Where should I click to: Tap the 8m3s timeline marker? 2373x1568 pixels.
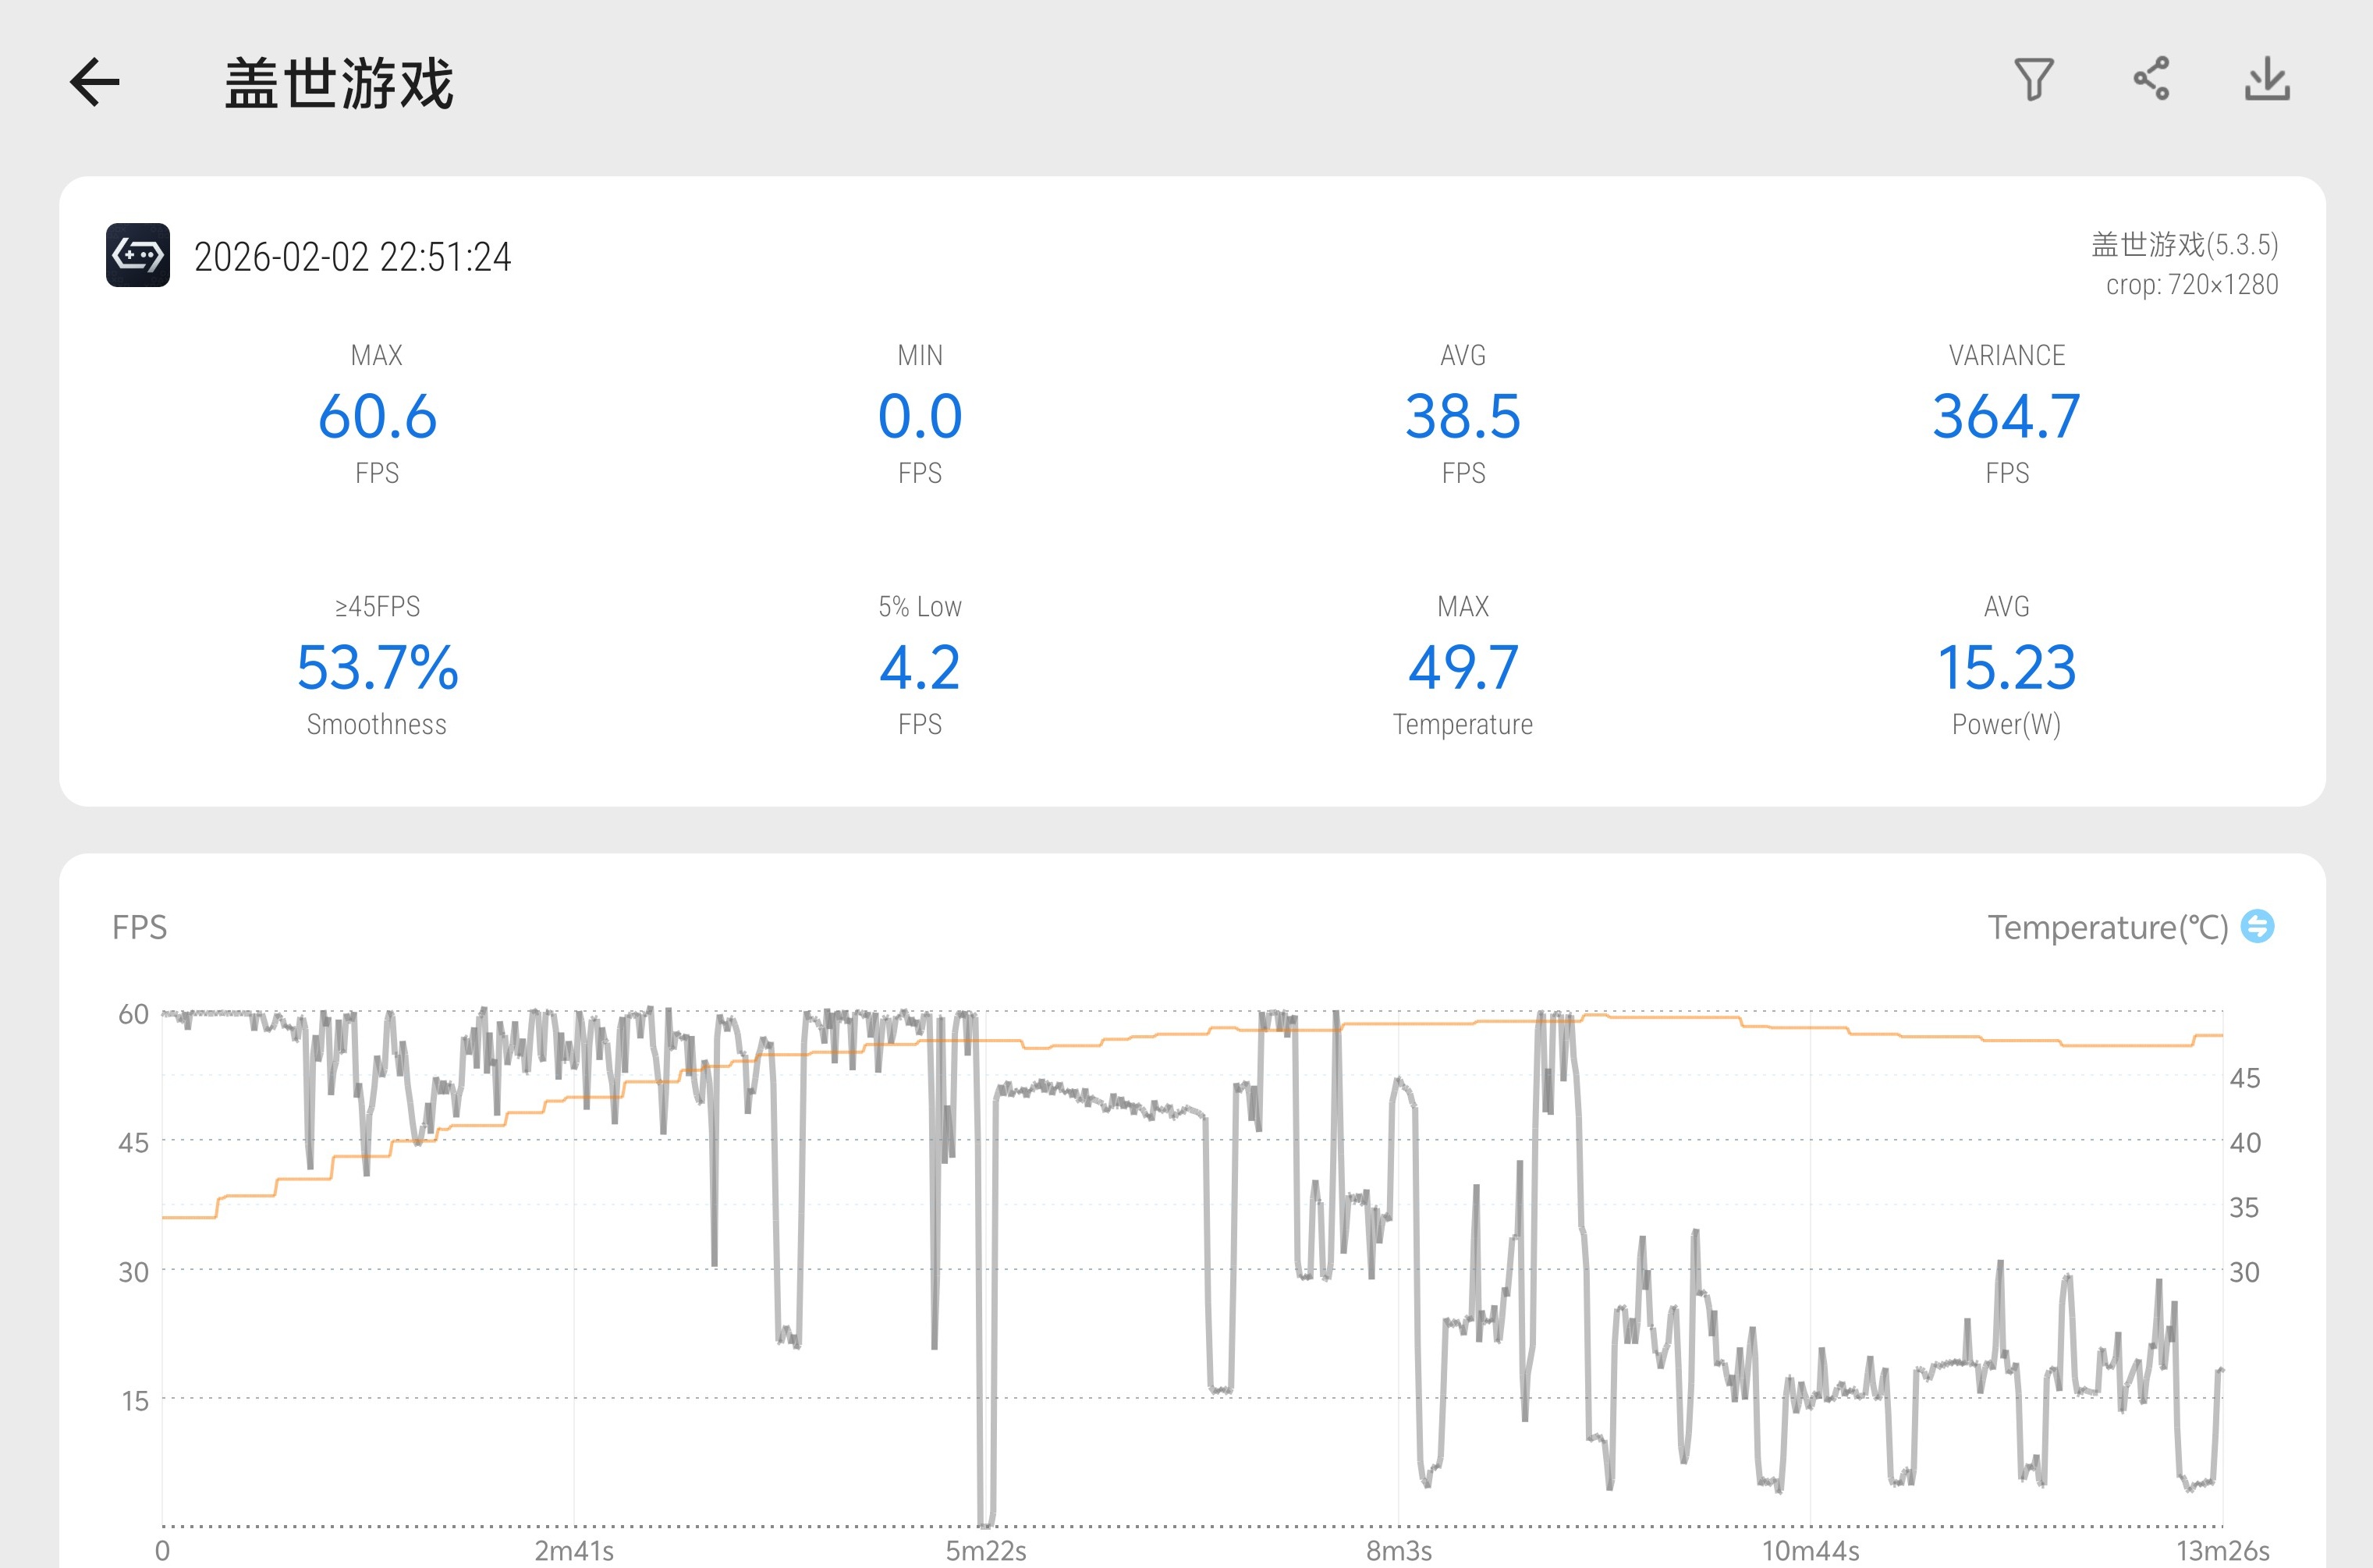(1399, 1550)
